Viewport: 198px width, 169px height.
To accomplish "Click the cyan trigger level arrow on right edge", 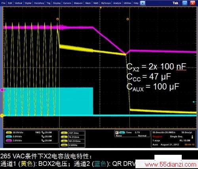I will [194, 102].
